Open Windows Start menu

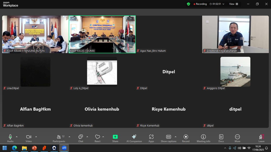click(x=5, y=148)
